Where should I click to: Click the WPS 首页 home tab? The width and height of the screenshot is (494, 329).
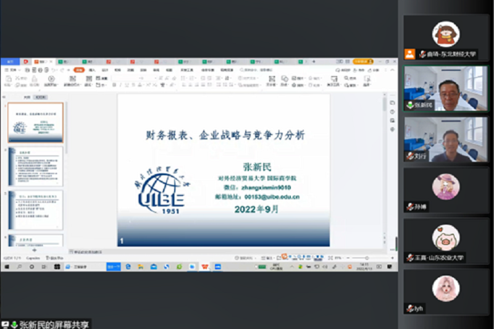[10, 62]
